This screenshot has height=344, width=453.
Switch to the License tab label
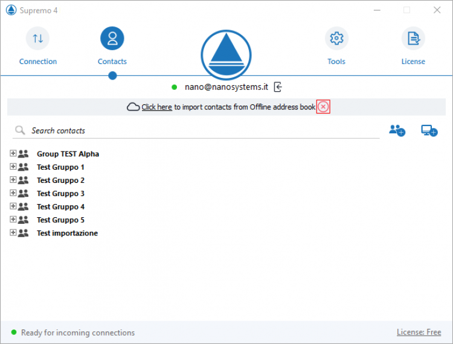[413, 62]
